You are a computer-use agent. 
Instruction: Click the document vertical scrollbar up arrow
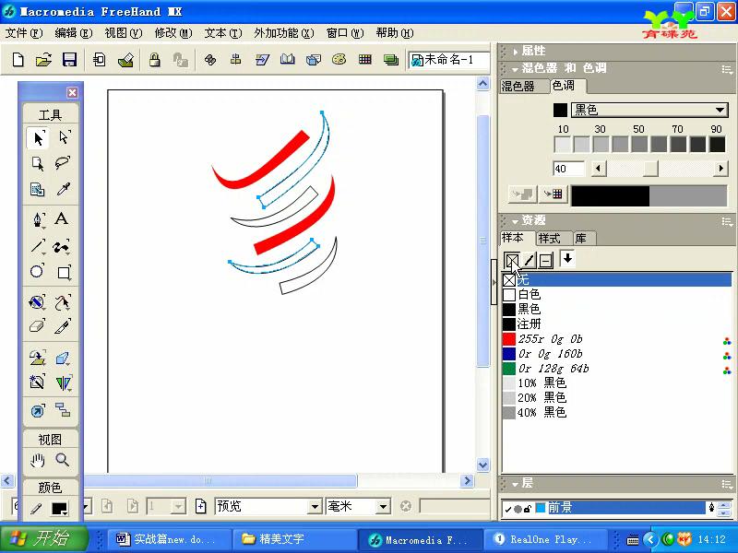pos(482,84)
